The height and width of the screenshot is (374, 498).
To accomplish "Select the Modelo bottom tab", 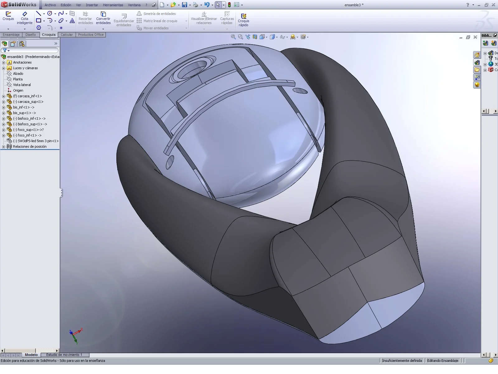I will point(31,355).
